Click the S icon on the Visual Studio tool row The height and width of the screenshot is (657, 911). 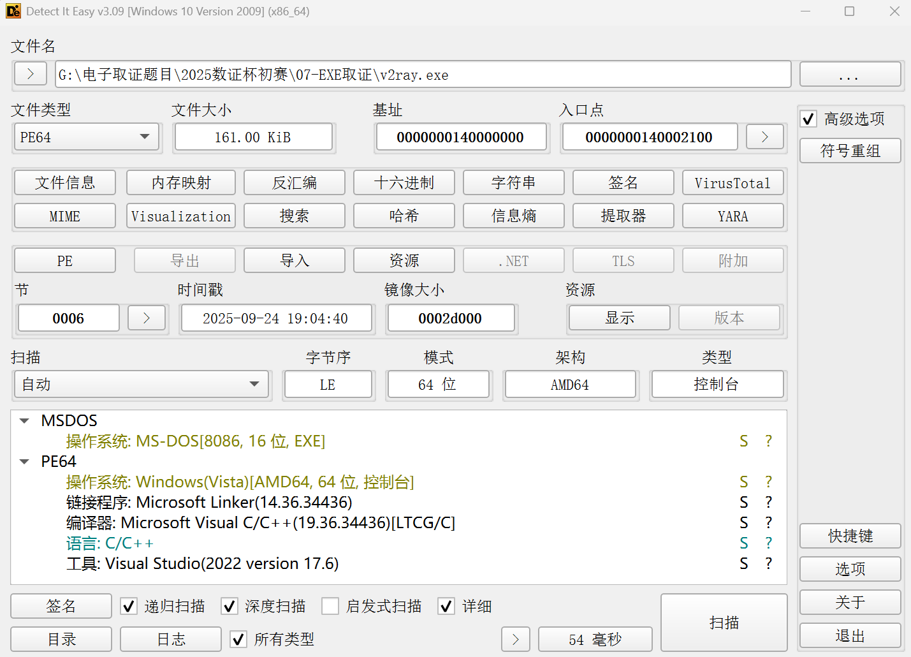(743, 564)
